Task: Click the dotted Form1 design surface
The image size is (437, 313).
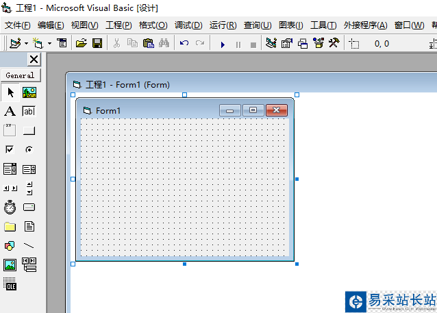Action: 185,187
